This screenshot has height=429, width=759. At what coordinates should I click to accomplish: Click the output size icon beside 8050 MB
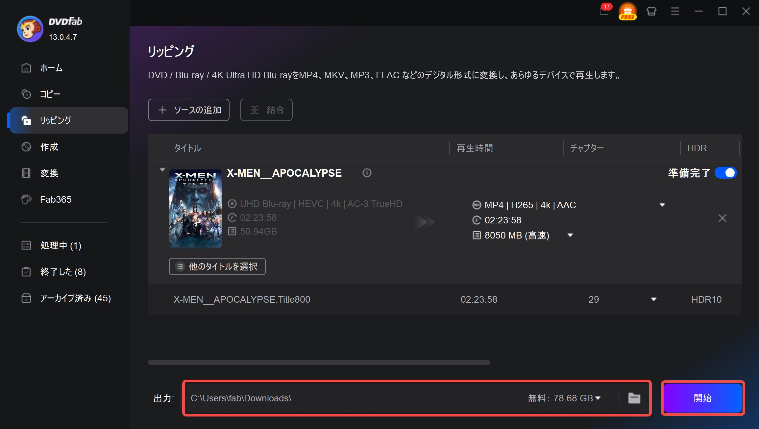pyautogui.click(x=477, y=235)
